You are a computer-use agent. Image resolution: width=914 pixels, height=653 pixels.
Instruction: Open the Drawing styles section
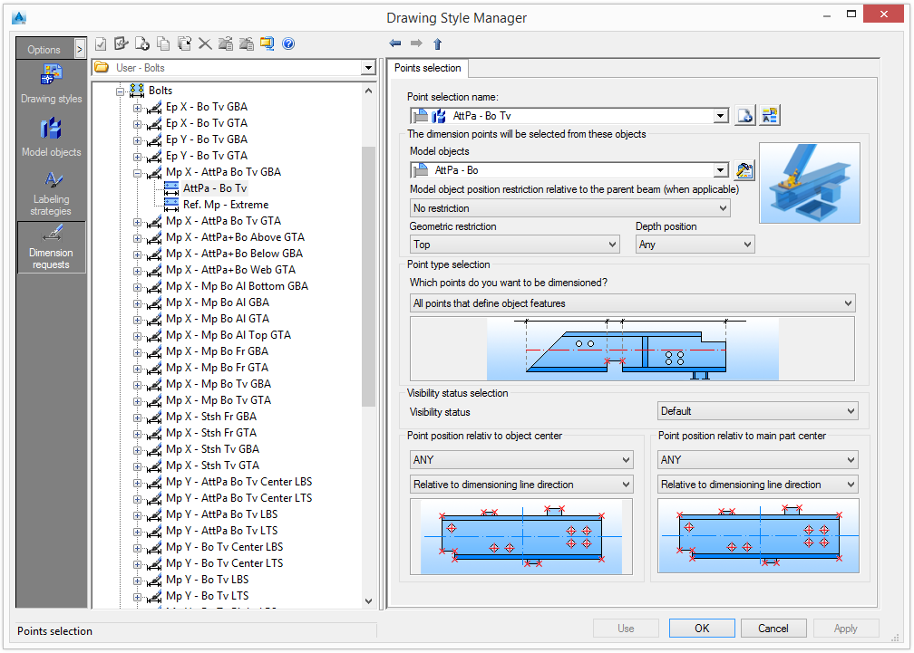[51, 84]
